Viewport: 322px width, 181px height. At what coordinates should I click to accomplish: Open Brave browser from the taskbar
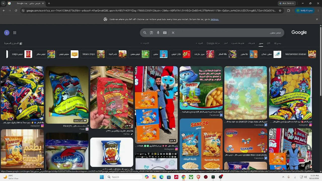click(198, 177)
